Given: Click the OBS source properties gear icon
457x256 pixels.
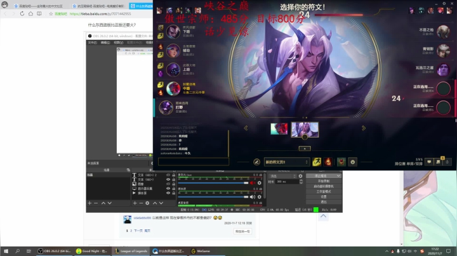Looking at the screenshot, I should [147, 203].
